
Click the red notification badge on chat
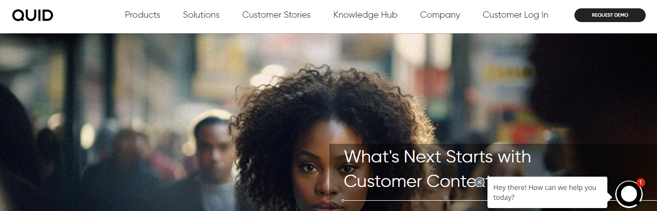pos(640,183)
